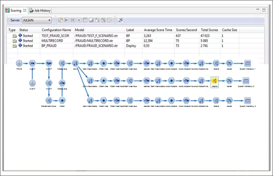The width and height of the screenshot is (273, 176).
Task: Click the start (play) toolbar icon
Action: (x=67, y=20)
